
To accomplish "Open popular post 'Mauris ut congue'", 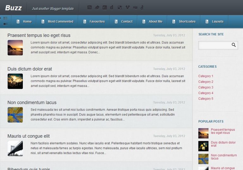I will [x=223, y=168].
